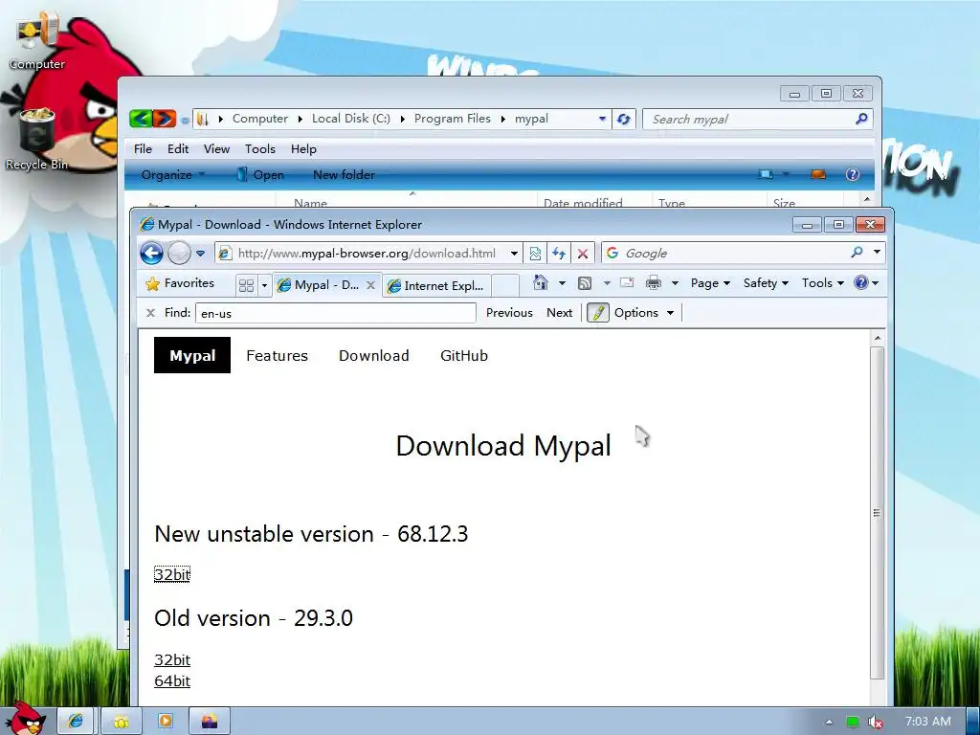The height and width of the screenshot is (735, 980).
Task: Open search provider dropdown arrow
Action: pyautogui.click(x=877, y=252)
